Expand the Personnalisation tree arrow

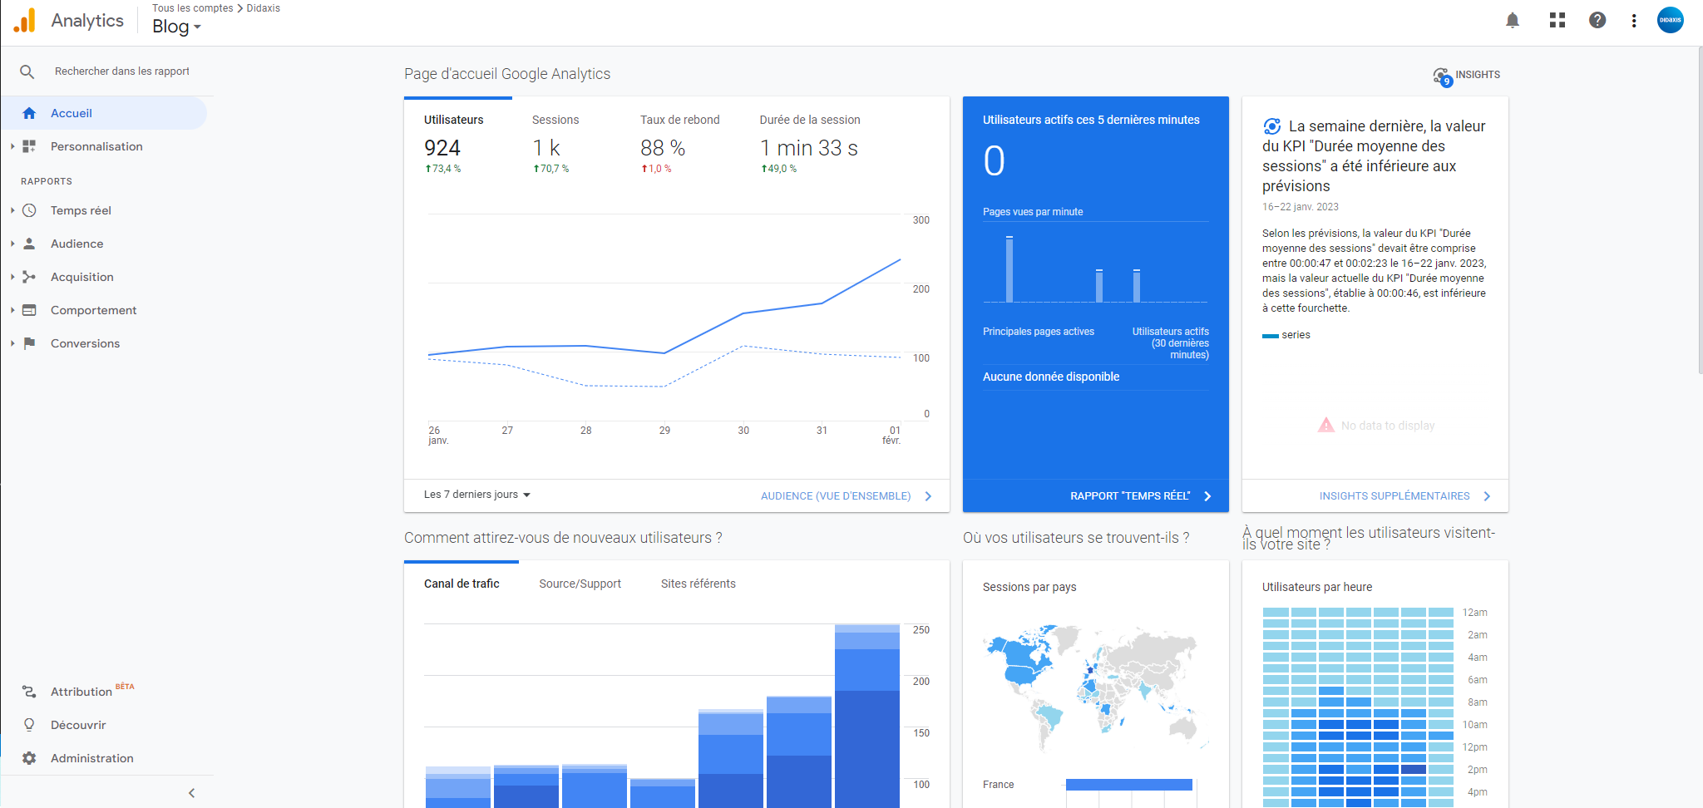coord(12,146)
